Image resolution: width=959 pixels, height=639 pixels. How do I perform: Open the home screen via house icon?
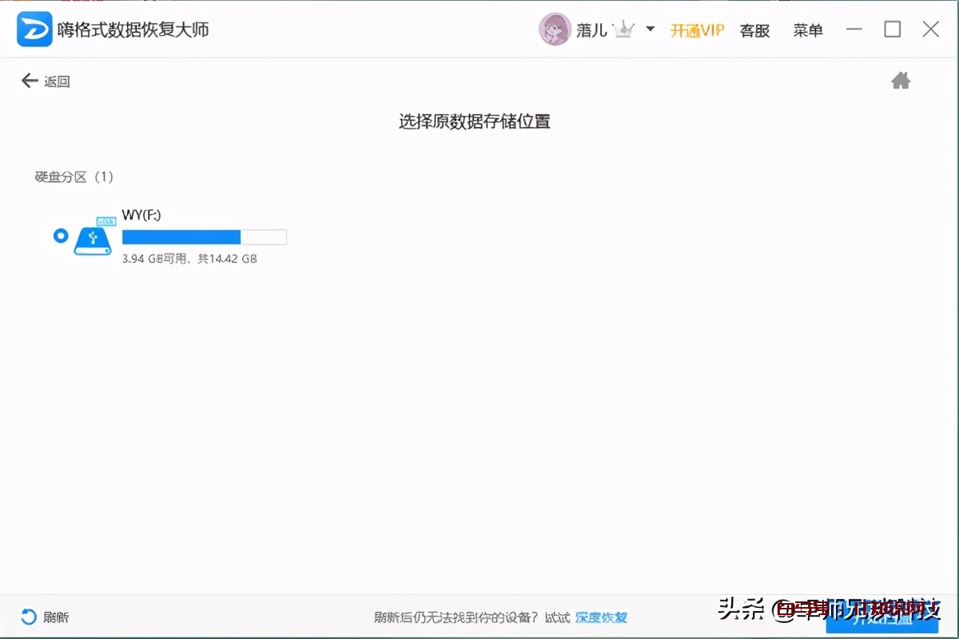pyautogui.click(x=901, y=81)
